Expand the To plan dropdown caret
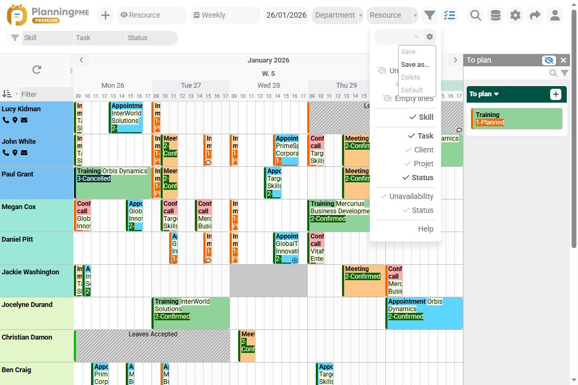578x385 pixels. click(x=497, y=94)
